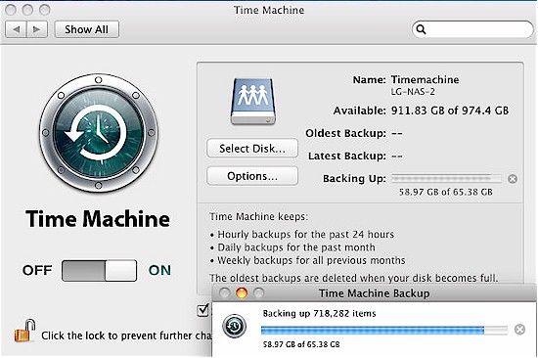538x358 pixels.
Task: Stop the backup in Time Machine Backup window
Action: (x=519, y=330)
